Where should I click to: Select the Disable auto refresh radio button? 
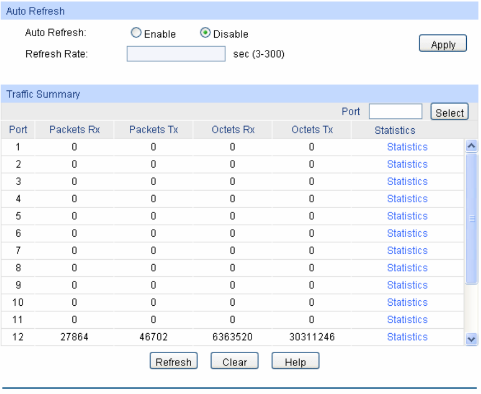click(x=205, y=33)
